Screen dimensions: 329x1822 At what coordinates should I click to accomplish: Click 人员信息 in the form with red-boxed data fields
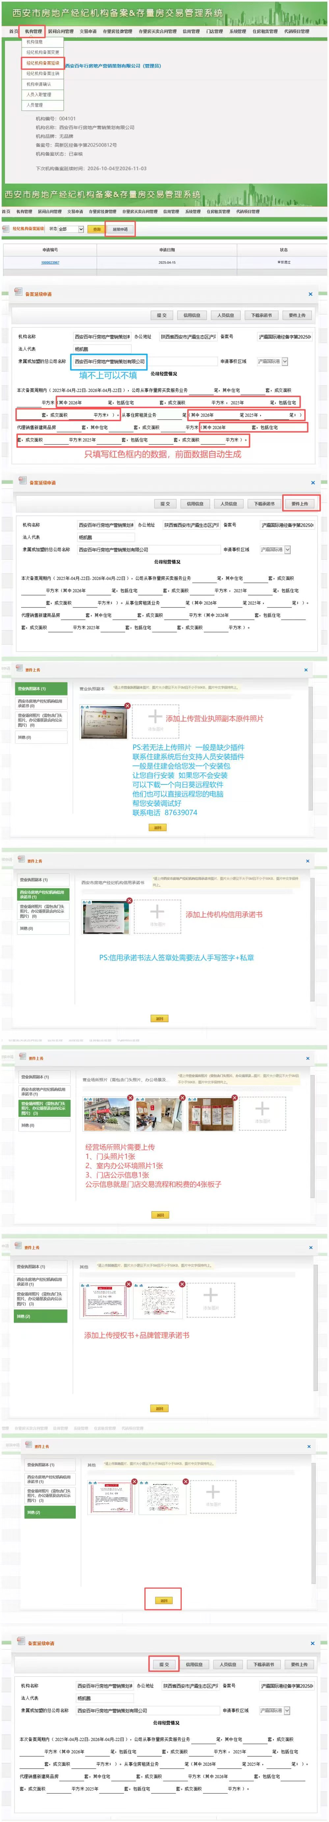(226, 315)
